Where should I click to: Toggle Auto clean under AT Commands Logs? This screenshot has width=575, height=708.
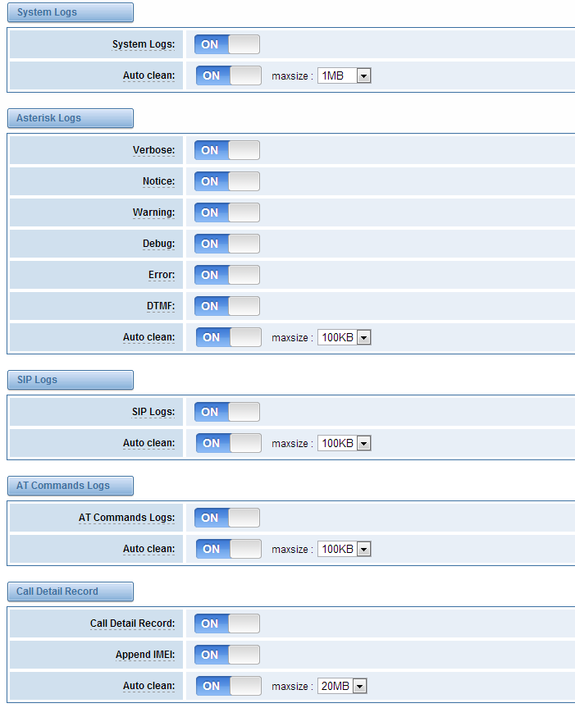point(229,549)
